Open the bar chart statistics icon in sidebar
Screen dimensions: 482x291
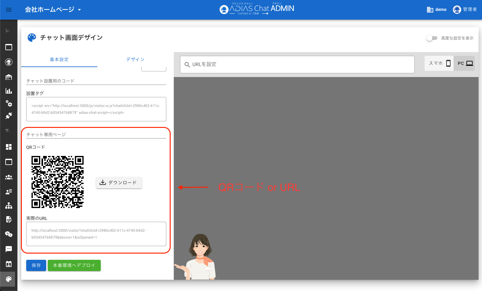(x=9, y=91)
